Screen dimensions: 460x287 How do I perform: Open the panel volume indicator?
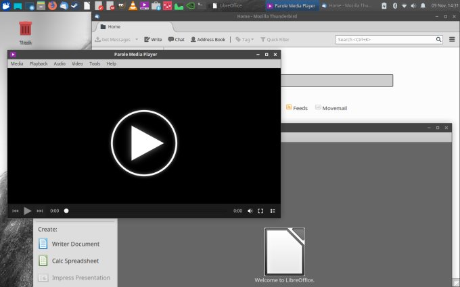[413, 5]
